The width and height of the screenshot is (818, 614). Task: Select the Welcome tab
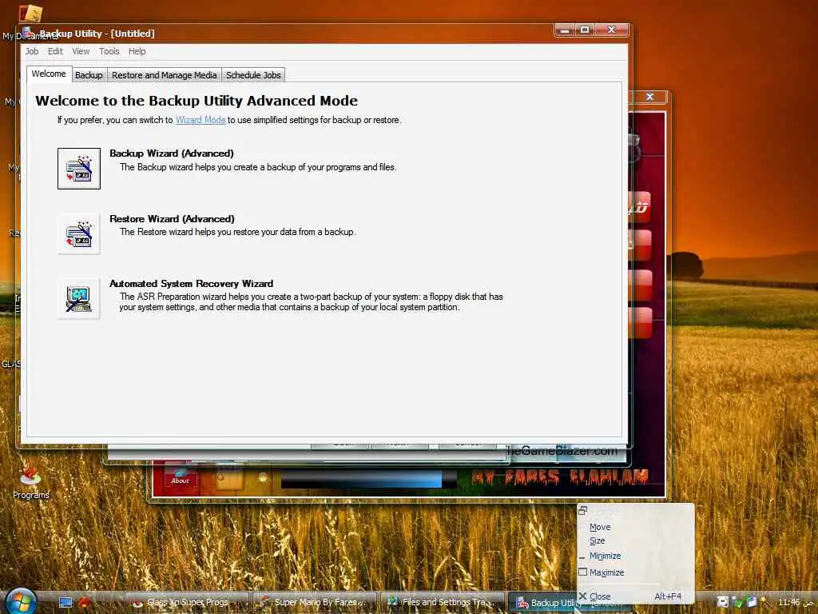point(49,74)
